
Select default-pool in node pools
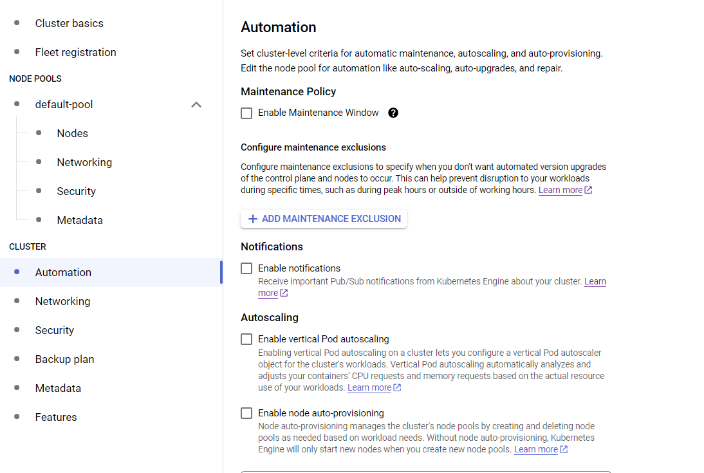pyautogui.click(x=64, y=104)
